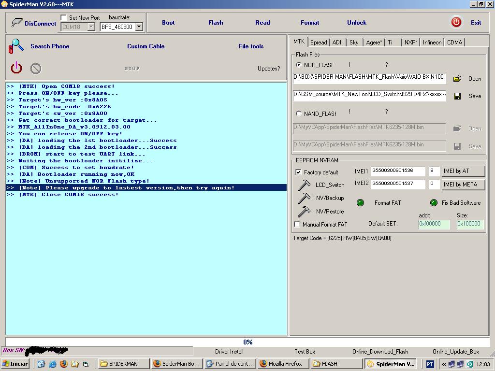Viewport: 495px width, 371px height.
Task: Click the green Format FAT indicator
Action: point(360,203)
